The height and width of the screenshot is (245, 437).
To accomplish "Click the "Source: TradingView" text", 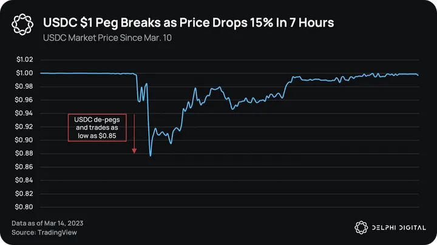I will coord(44,232).
